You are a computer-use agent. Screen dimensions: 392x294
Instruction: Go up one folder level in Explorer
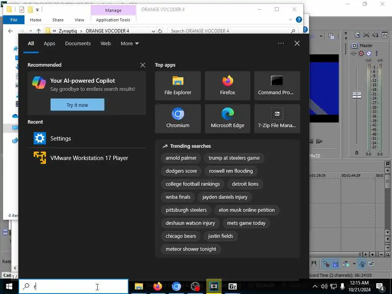pos(39,31)
